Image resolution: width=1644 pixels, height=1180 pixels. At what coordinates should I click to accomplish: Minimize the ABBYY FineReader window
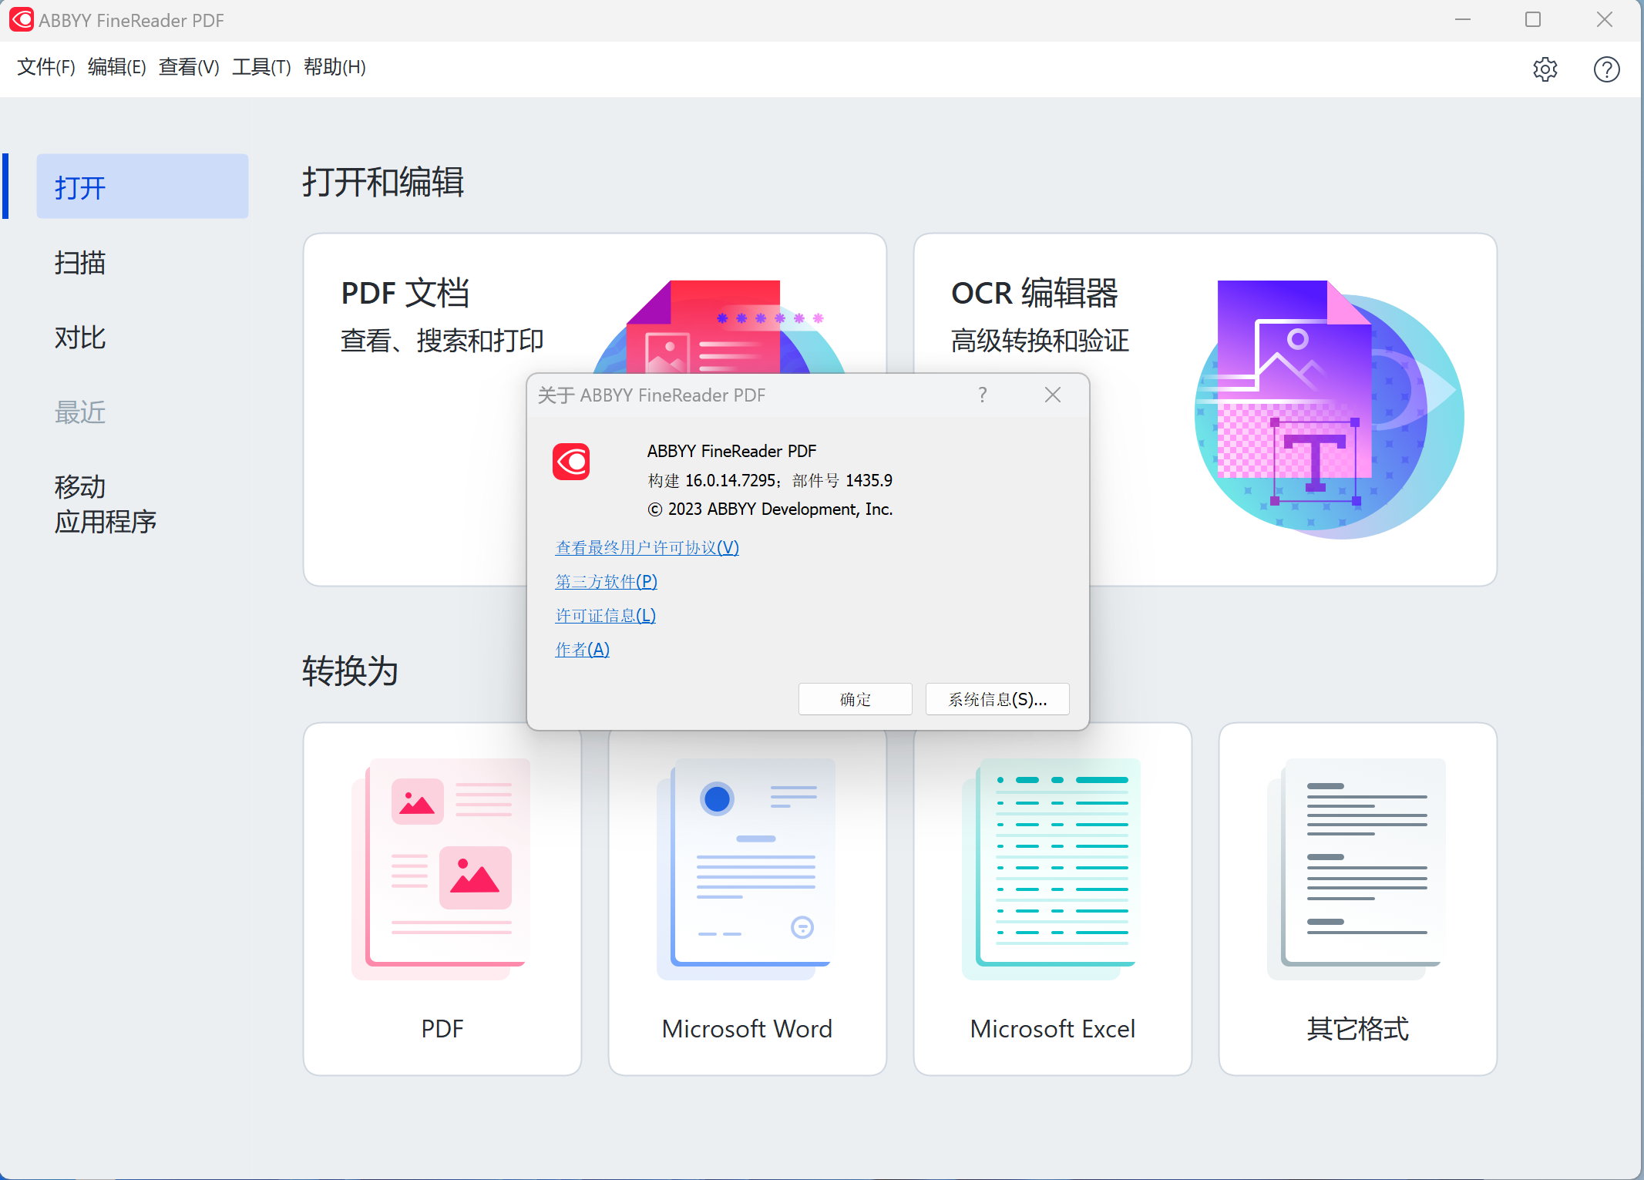click(x=1462, y=20)
